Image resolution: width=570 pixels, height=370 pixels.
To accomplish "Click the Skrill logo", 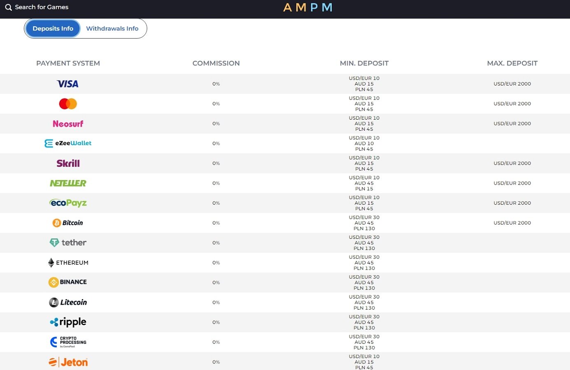I will 68,163.
